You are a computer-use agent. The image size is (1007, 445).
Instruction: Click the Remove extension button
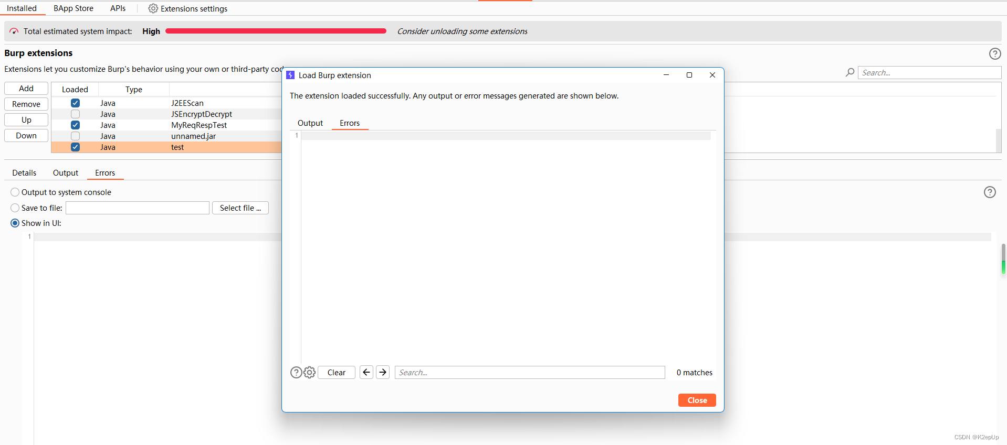click(x=26, y=104)
